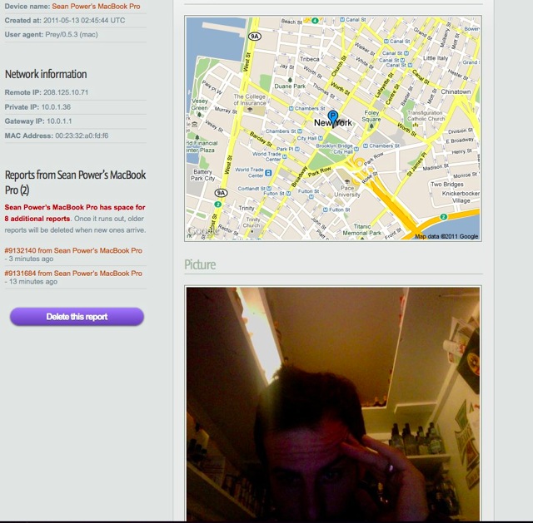Click the World Trade Center station icon on map
The image size is (533, 523).
click(x=268, y=173)
